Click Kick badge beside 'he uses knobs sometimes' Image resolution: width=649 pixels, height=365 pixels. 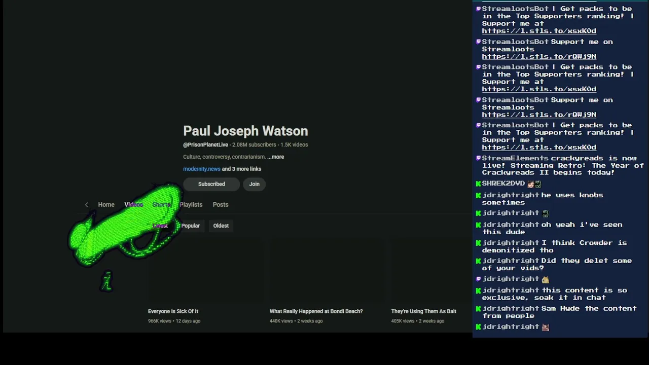478,195
